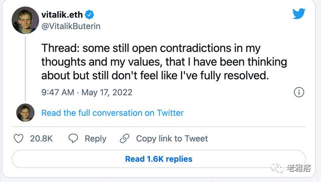Read the full conversation on Twitter
Screen dimensions: 321x182
[112, 113]
